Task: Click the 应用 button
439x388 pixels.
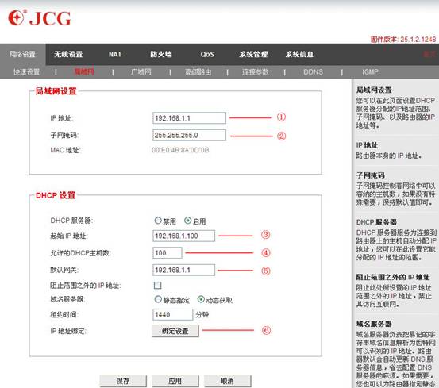Action: (175, 381)
